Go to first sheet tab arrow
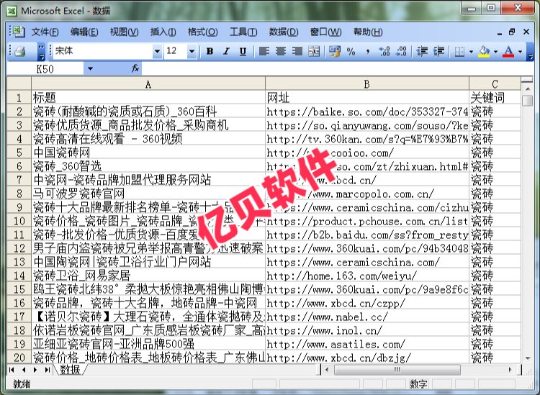This screenshot has width=540, height=395. click(12, 370)
